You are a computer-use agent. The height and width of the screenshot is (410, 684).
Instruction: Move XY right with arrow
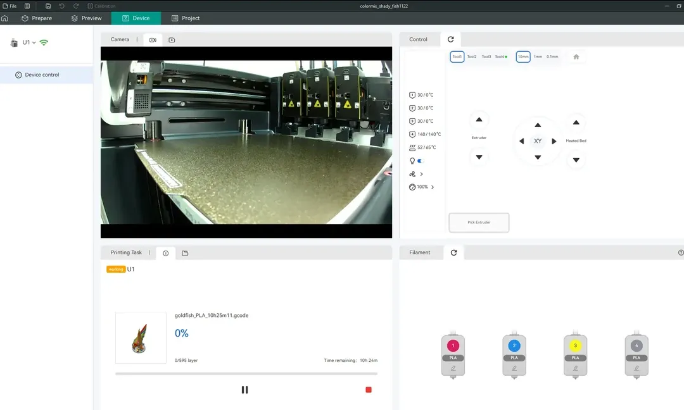554,141
